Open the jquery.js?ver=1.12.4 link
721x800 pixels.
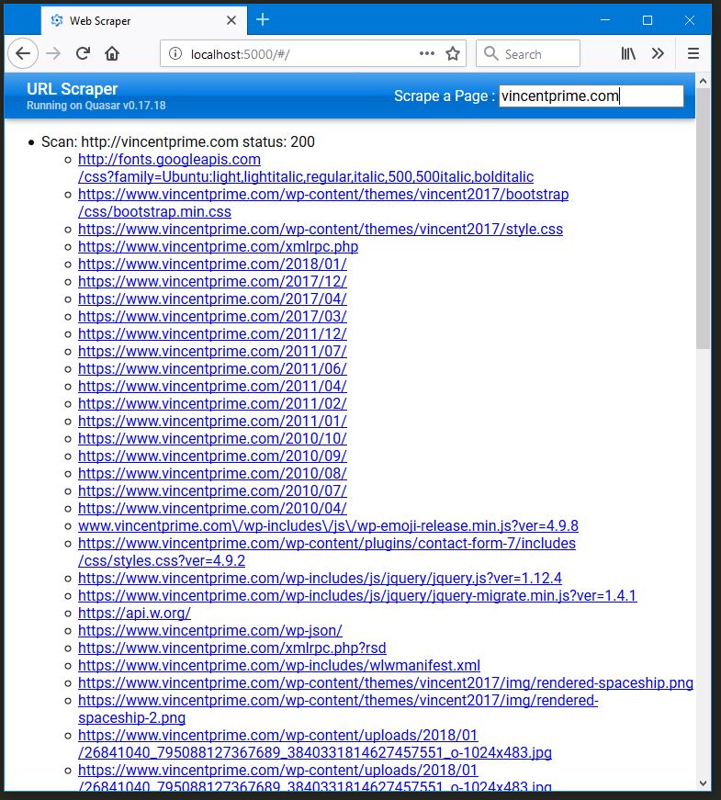click(320, 578)
